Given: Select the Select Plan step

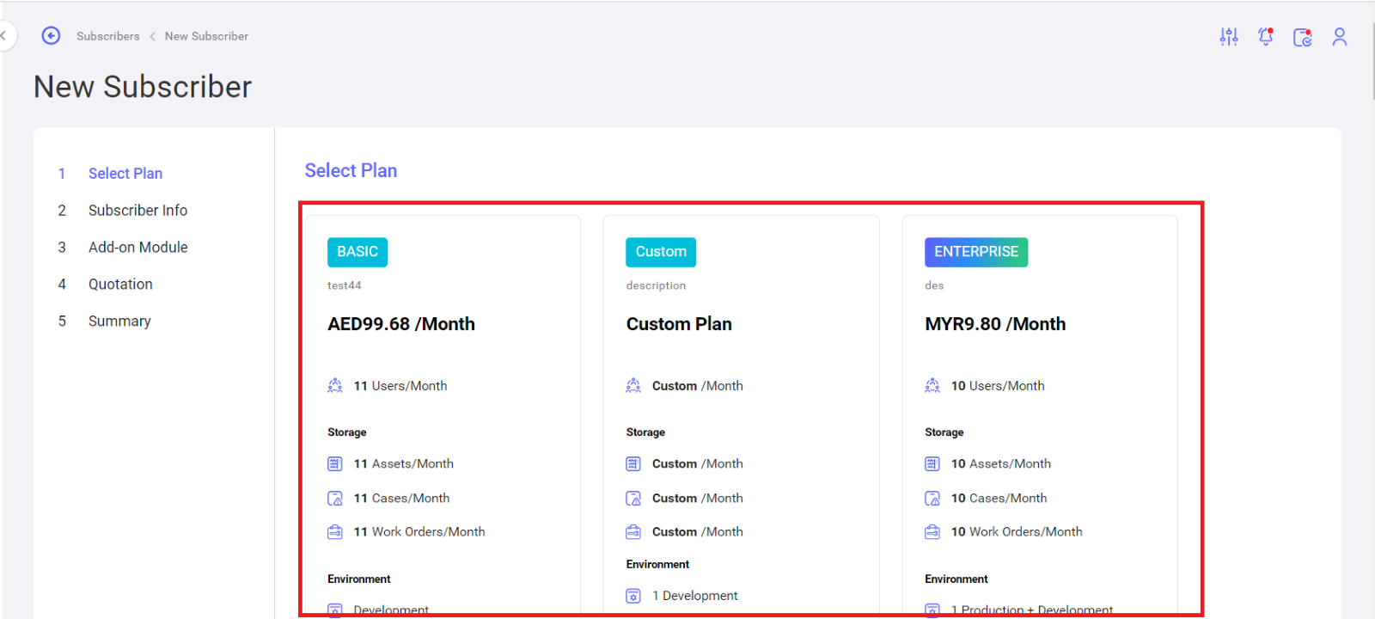Looking at the screenshot, I should (125, 174).
